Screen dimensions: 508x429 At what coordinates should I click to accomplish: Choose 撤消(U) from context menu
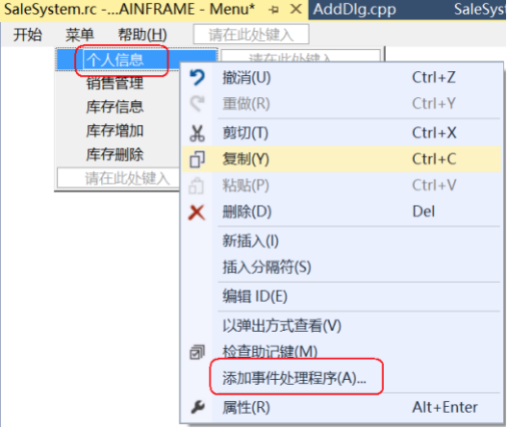(342, 78)
